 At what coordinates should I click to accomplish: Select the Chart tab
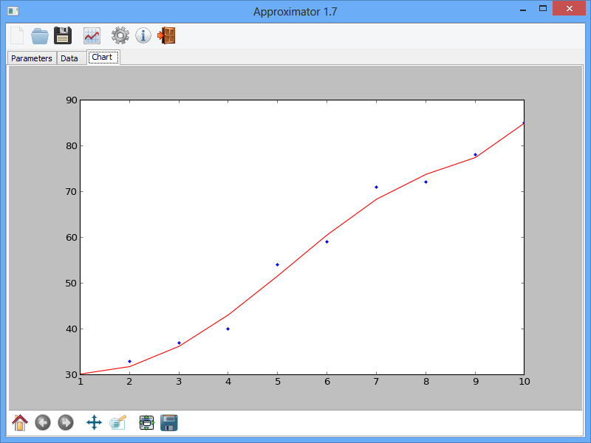(103, 58)
